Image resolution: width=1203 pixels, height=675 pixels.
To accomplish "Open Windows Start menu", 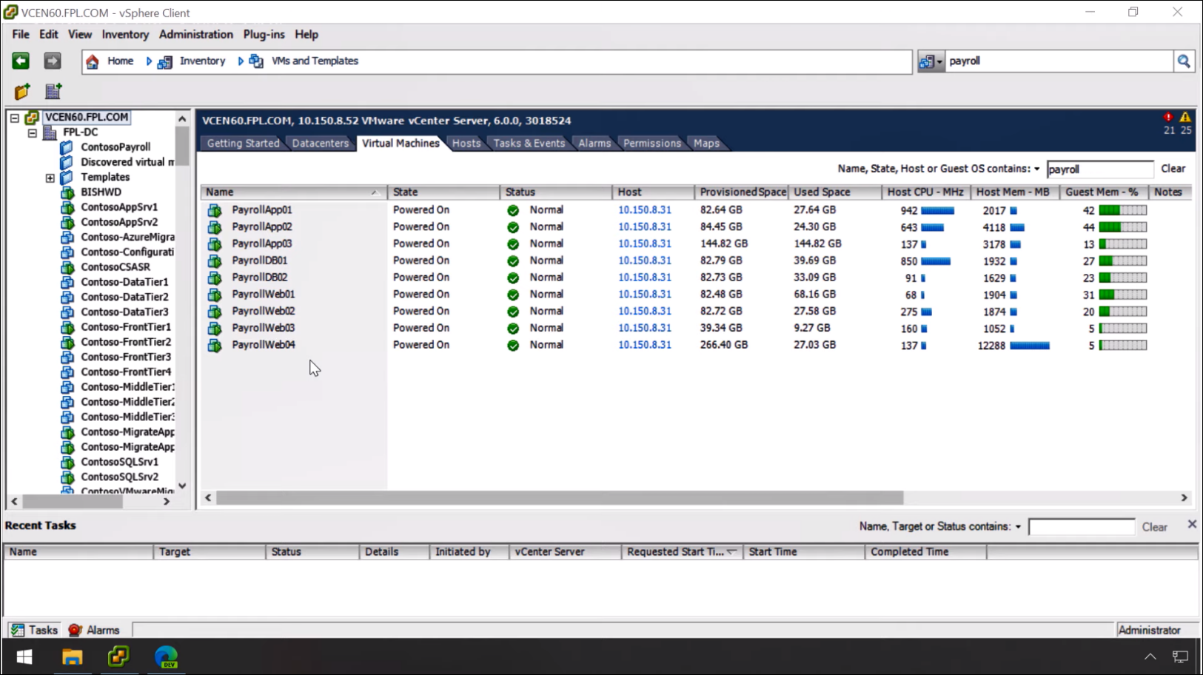I will pyautogui.click(x=24, y=656).
